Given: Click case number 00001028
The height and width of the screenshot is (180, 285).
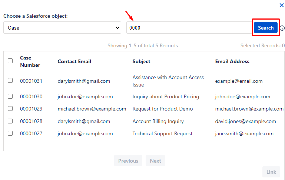Looking at the screenshot, I should [31, 121].
